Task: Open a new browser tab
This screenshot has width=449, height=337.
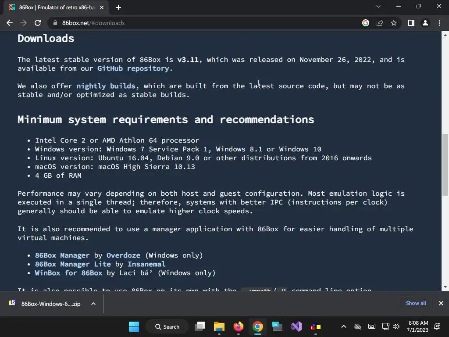Action: [x=118, y=7]
